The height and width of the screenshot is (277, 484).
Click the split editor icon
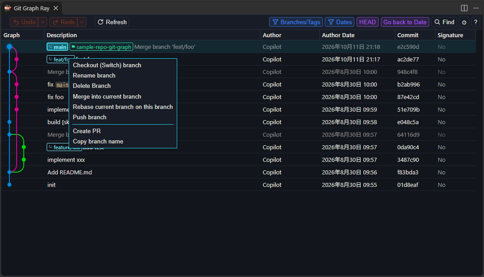coord(464,8)
